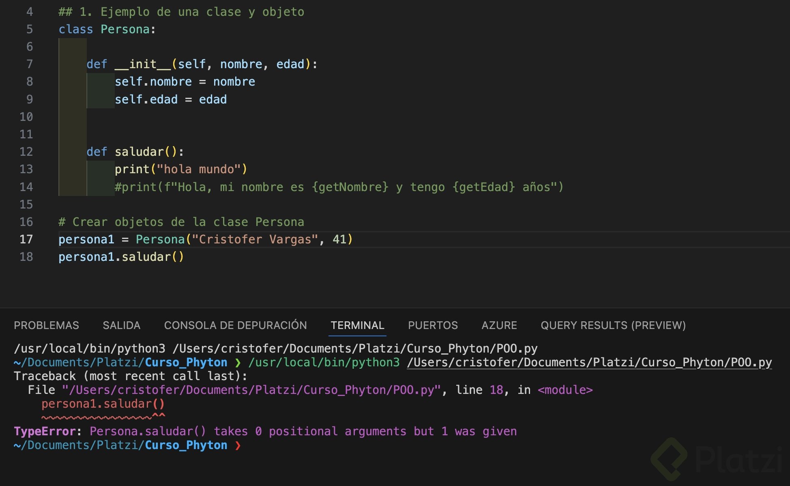The image size is (790, 486).
Task: Switch to the PUERTOS tab
Action: click(x=432, y=325)
